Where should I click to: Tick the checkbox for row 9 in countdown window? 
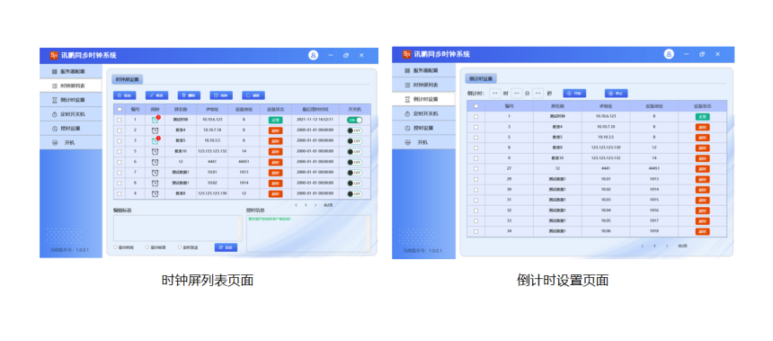(x=475, y=158)
